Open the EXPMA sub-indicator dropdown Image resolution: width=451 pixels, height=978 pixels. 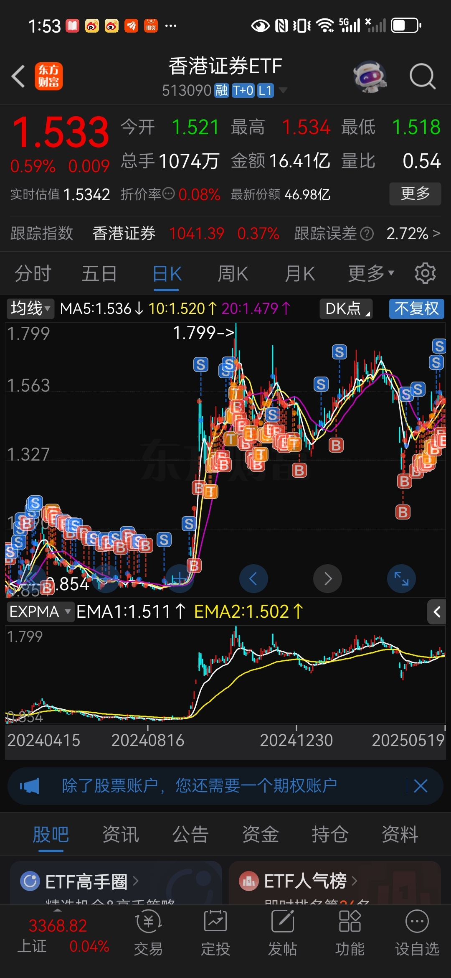pyautogui.click(x=41, y=612)
